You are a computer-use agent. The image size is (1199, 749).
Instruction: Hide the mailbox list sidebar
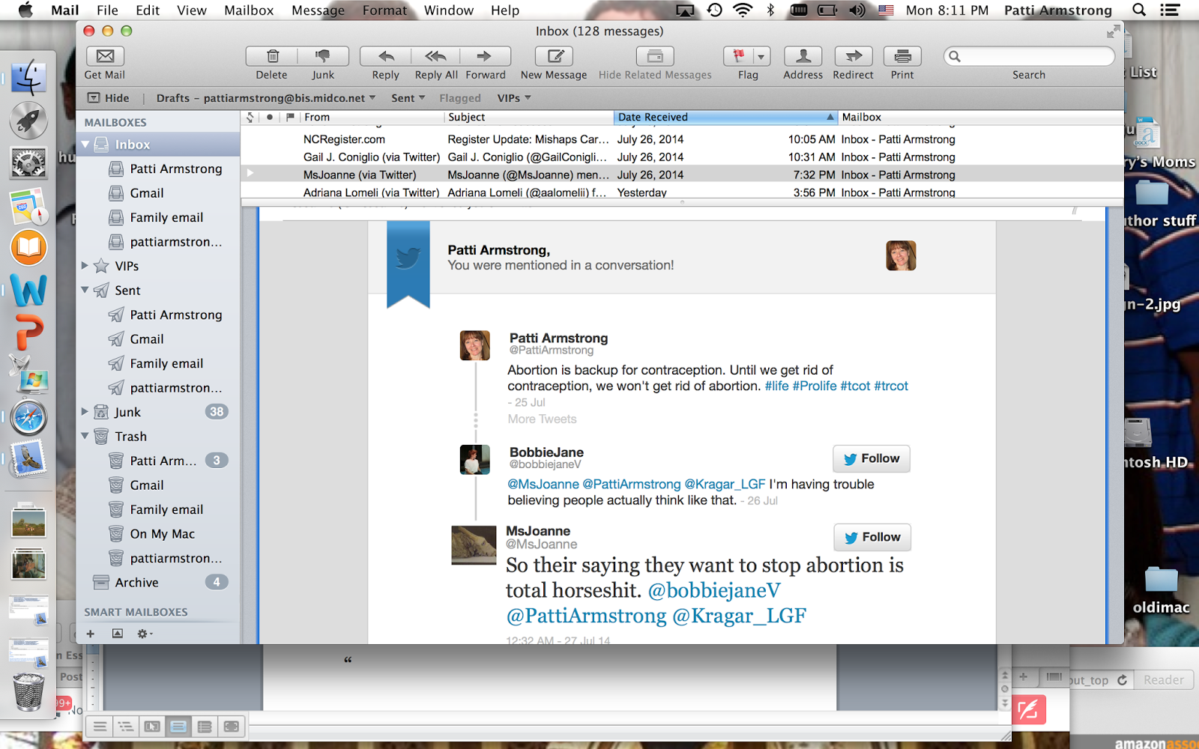pos(109,98)
